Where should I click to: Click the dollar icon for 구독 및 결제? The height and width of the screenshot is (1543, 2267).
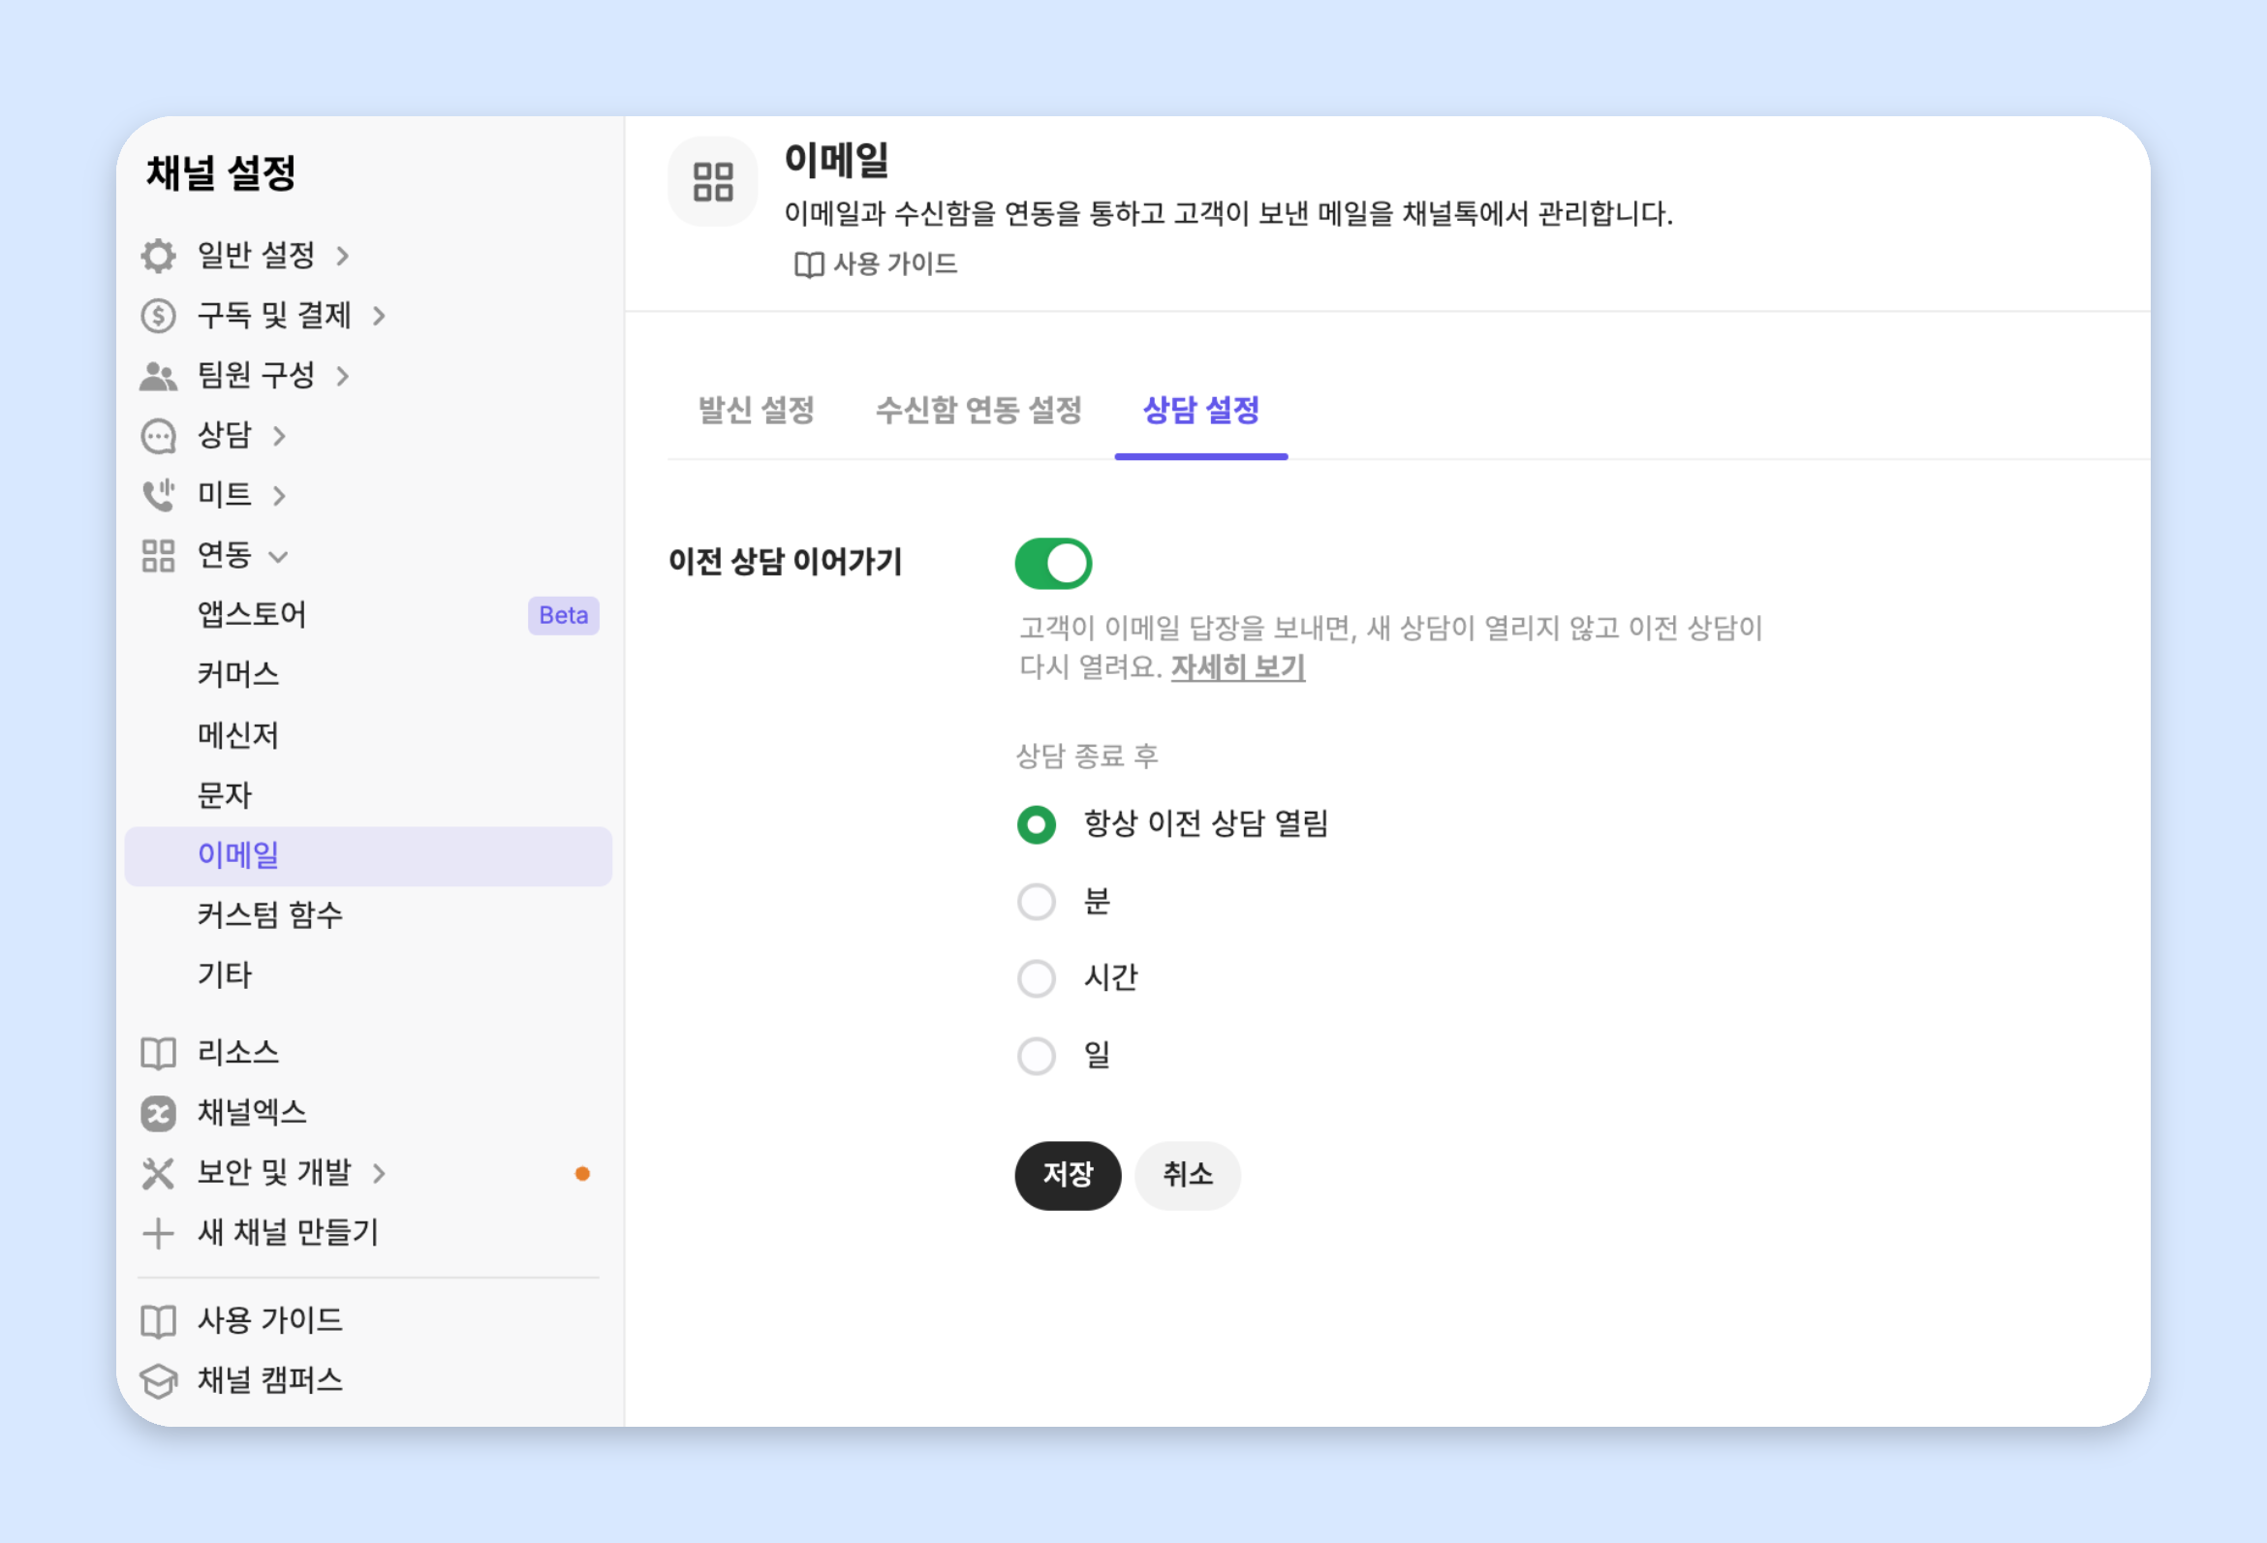tap(158, 316)
